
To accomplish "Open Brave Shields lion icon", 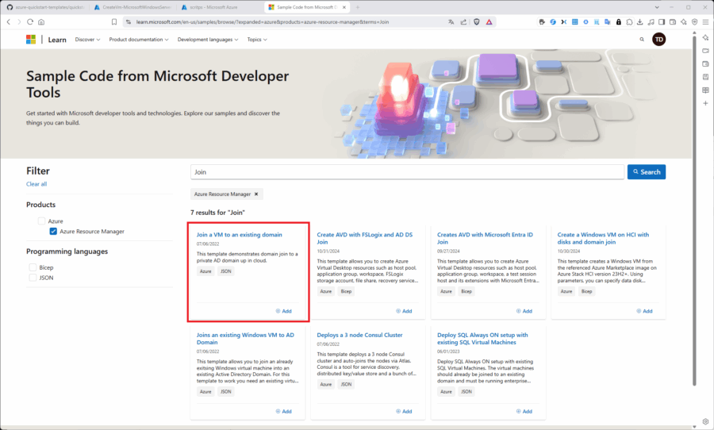I will 477,22.
